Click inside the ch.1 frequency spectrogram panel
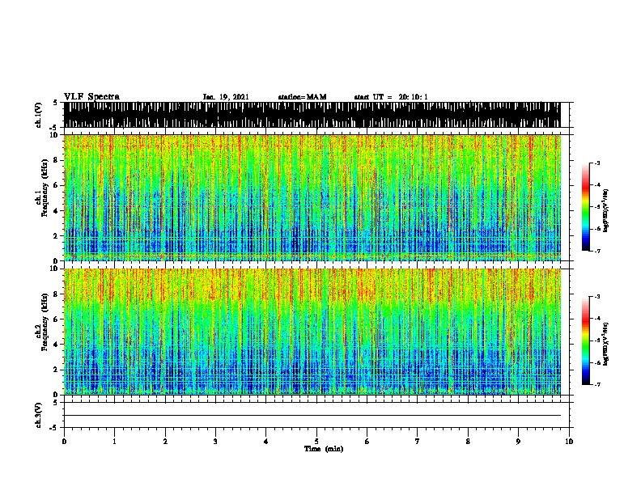Image resolution: width=641 pixels, height=495 pixels. click(312, 197)
